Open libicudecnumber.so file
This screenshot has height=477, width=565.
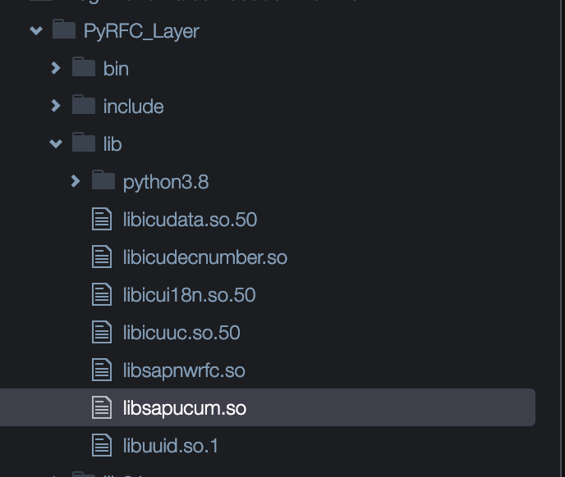(x=205, y=257)
